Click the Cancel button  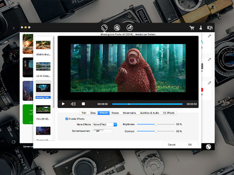(x=172, y=144)
